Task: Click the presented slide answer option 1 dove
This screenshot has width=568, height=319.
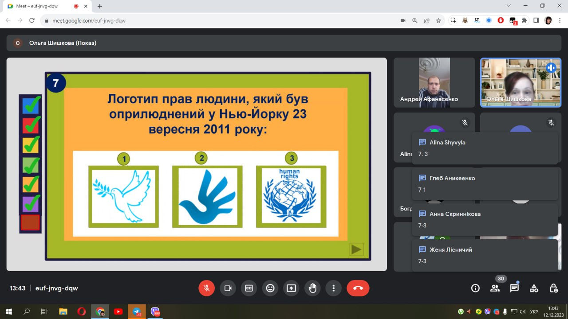Action: pyautogui.click(x=123, y=196)
